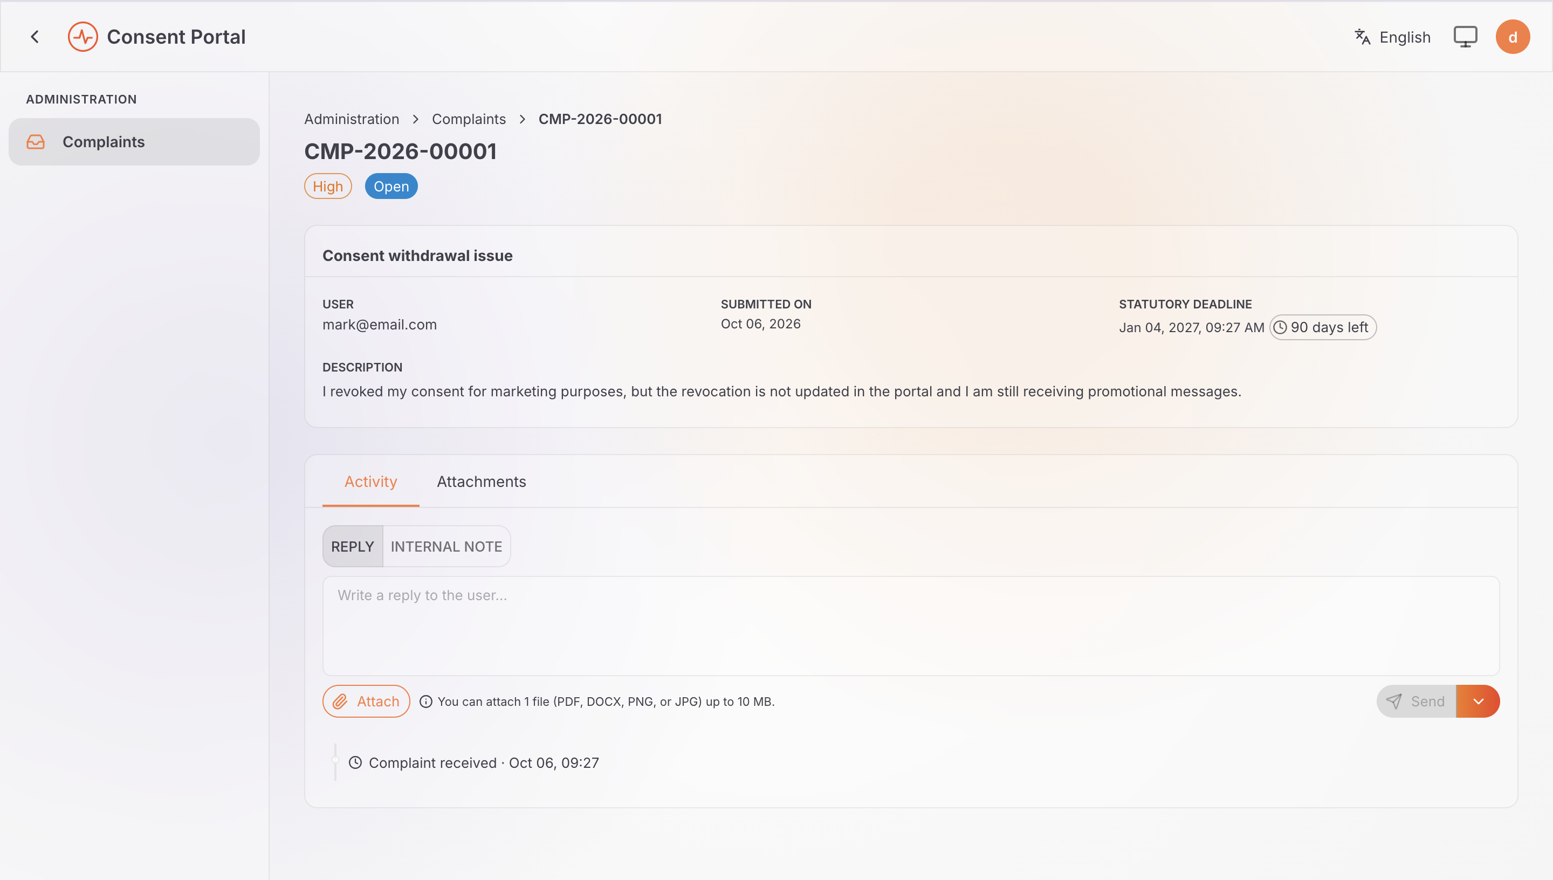1553x880 pixels.
Task: Click the Open status badge
Action: [391, 186]
